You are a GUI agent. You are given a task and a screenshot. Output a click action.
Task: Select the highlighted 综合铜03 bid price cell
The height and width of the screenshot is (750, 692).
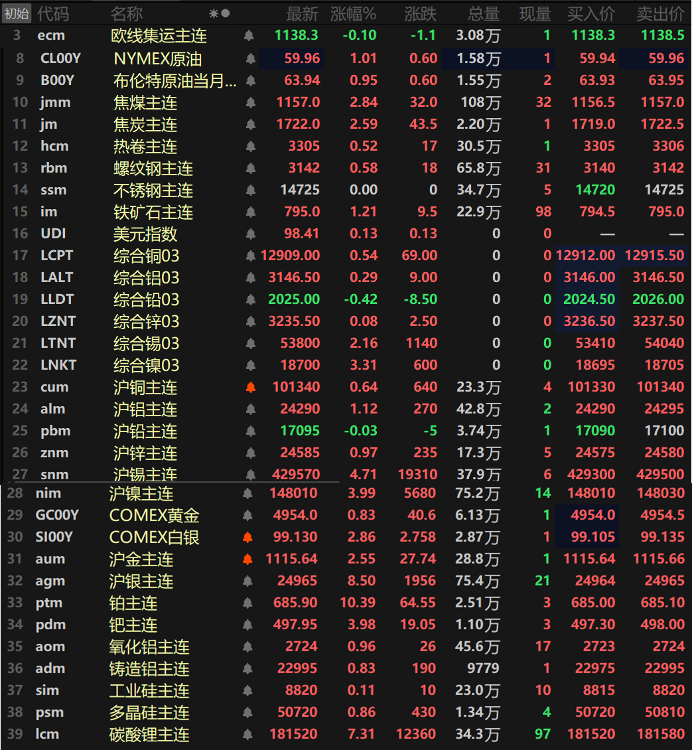click(x=586, y=256)
